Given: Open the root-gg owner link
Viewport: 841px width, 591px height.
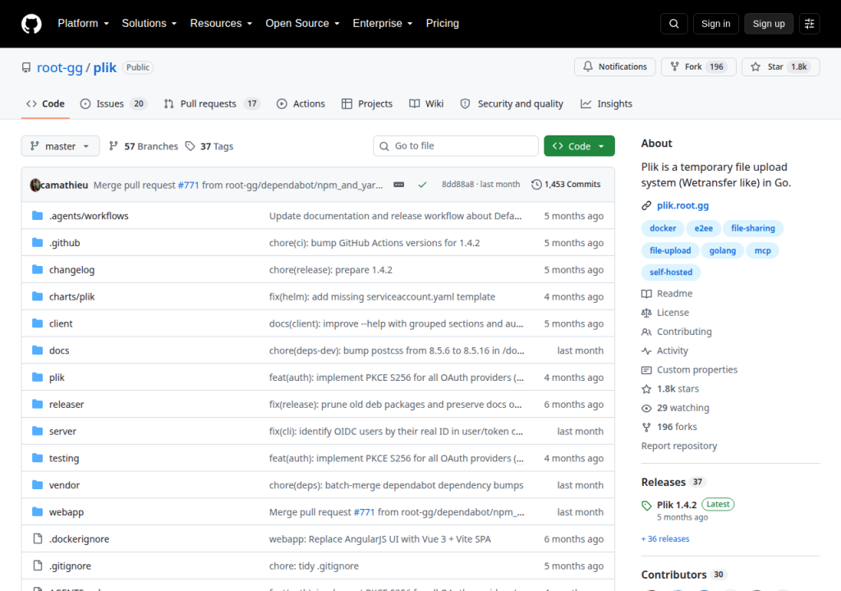Looking at the screenshot, I should 59,67.
